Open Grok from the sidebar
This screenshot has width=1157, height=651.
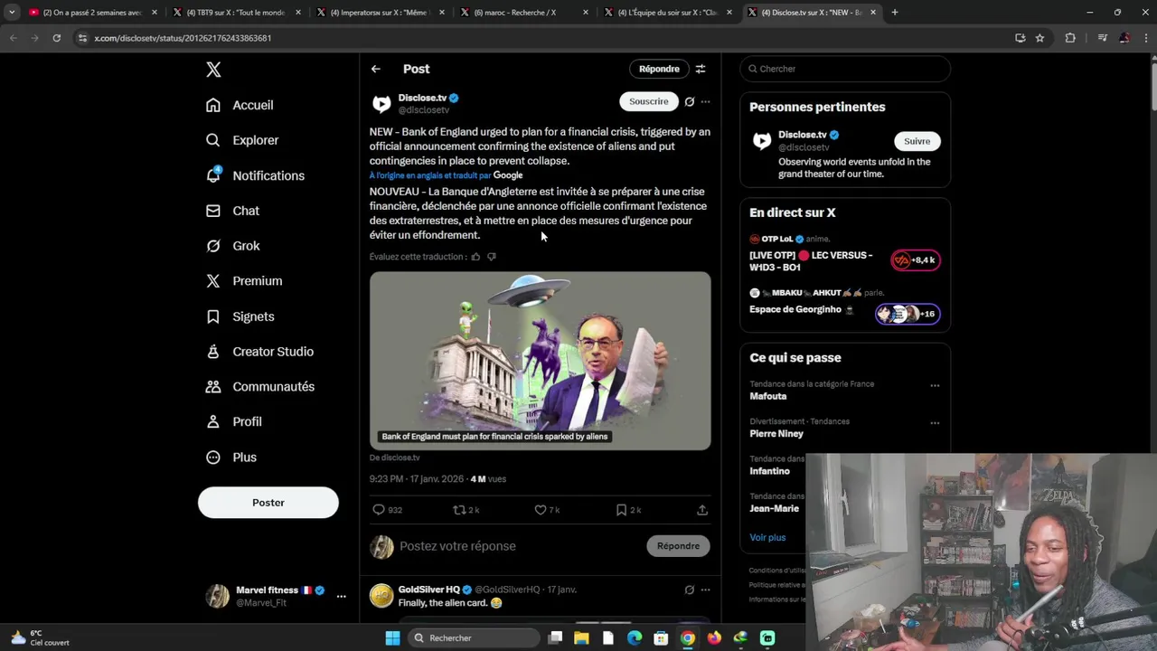[x=232, y=246]
